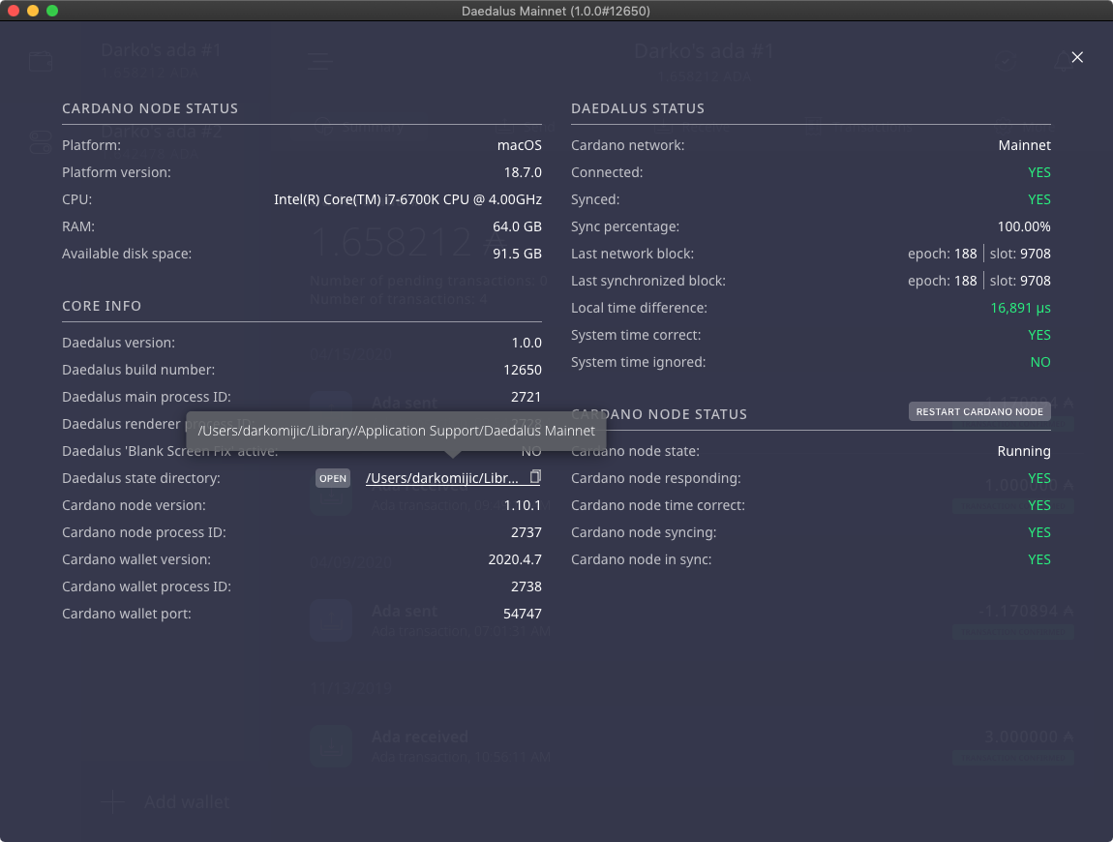Click the build number '12650'

click(x=523, y=370)
